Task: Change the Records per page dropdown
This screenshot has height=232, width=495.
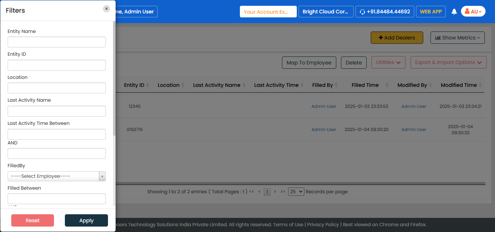Action: 296,191
